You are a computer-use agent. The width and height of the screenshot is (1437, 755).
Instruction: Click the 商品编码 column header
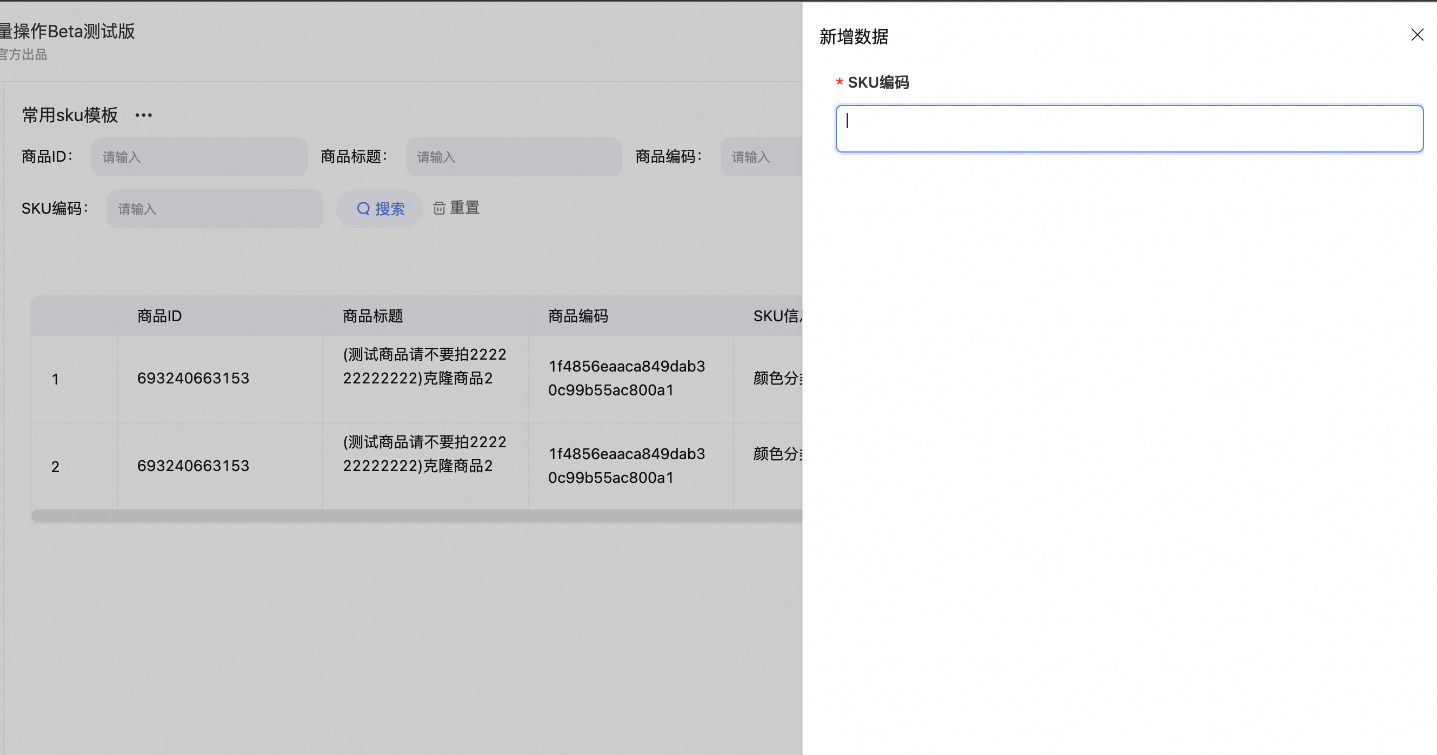[578, 316]
